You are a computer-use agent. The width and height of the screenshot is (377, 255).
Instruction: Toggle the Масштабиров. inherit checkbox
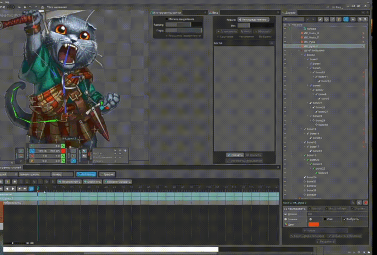click(x=327, y=208)
